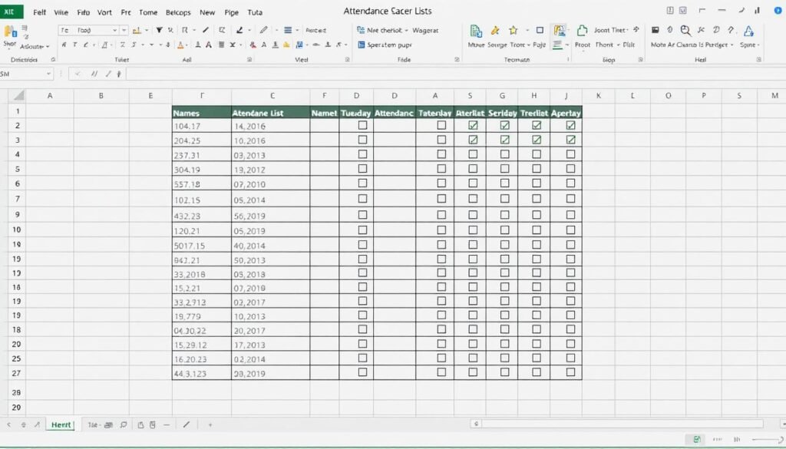Click the add new sheet plus button

[210, 424]
